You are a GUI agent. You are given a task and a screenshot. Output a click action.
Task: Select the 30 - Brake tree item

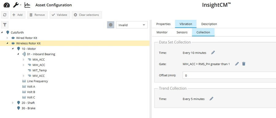pos(29,108)
